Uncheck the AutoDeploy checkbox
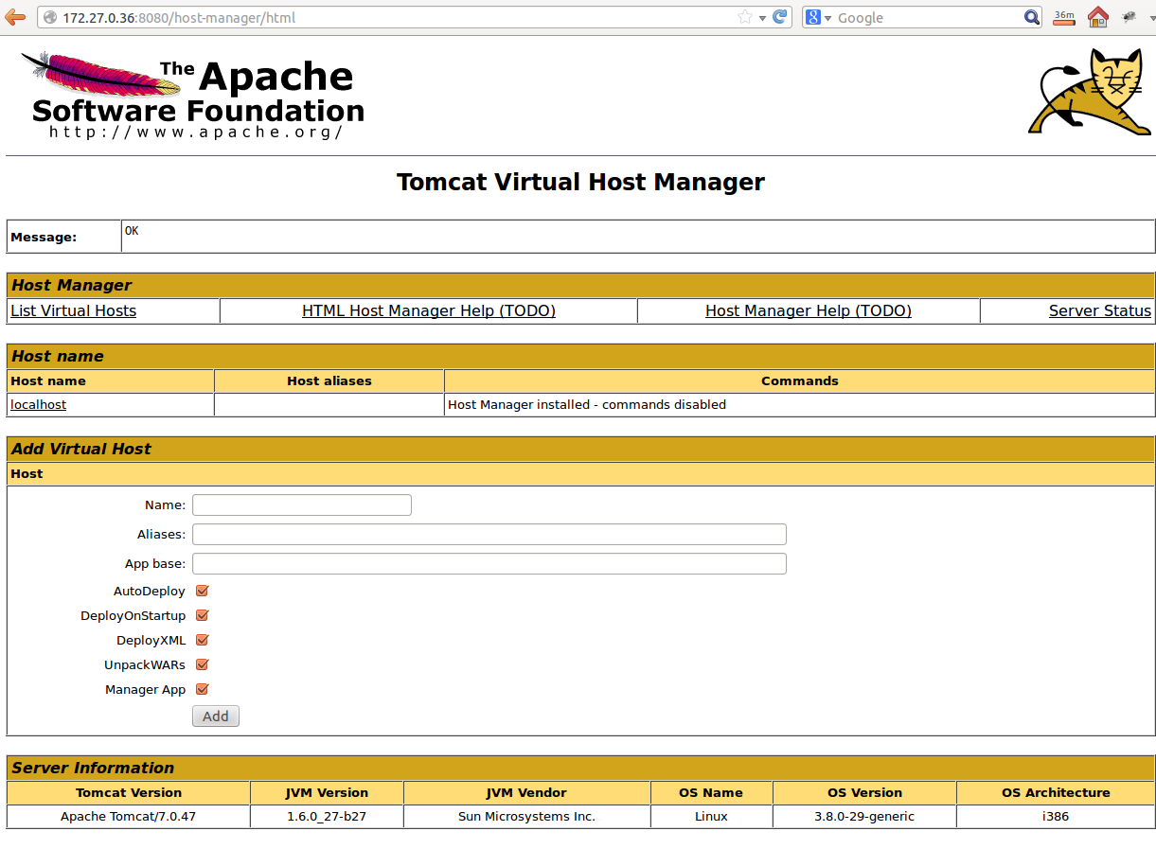This screenshot has width=1156, height=849. 202,591
